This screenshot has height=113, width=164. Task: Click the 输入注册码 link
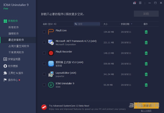tap(146, 110)
